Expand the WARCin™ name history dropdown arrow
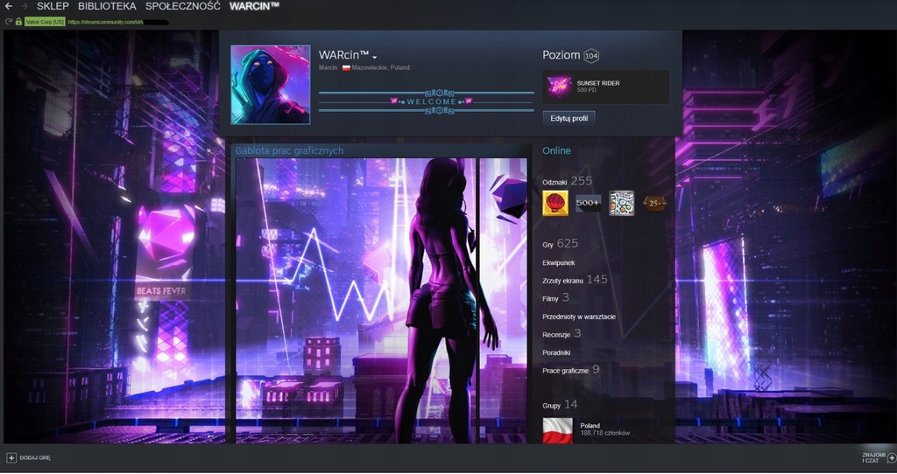The width and height of the screenshot is (897, 474). [375, 57]
